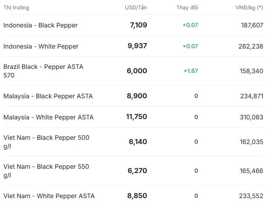Open the Brazil Black - Pepper ASTA 570 entry
The width and height of the screenshot is (267, 204).
43,71
